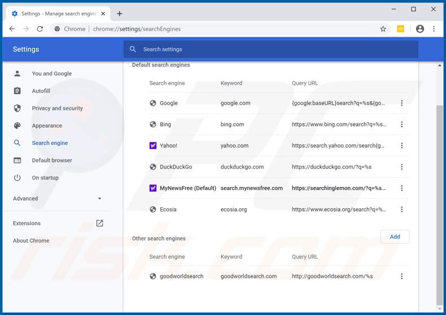
Task: Open Chrome's three-dot main menu
Action: [x=434, y=29]
